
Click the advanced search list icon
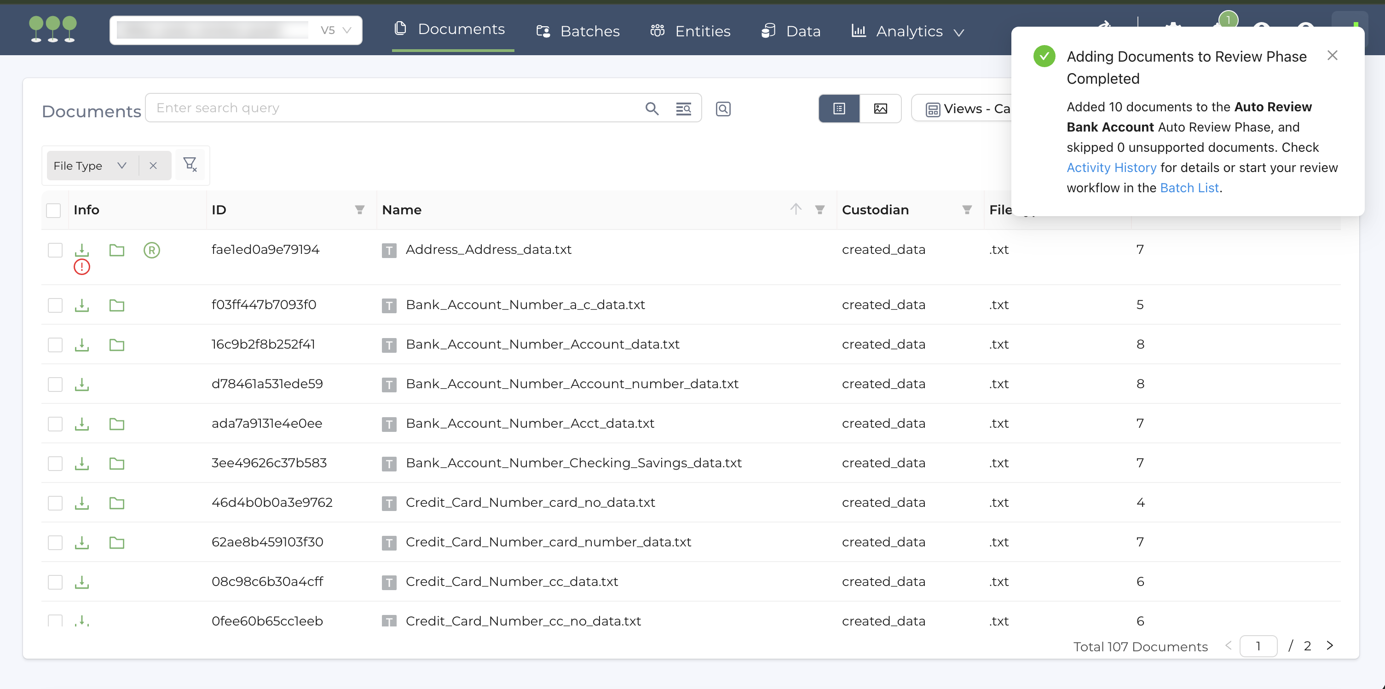point(683,109)
